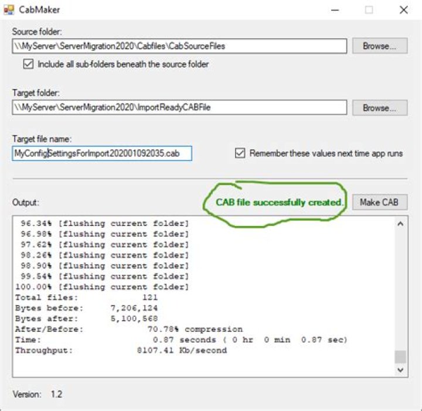
Task: Click the output scrollbar up arrow
Action: [x=400, y=224]
